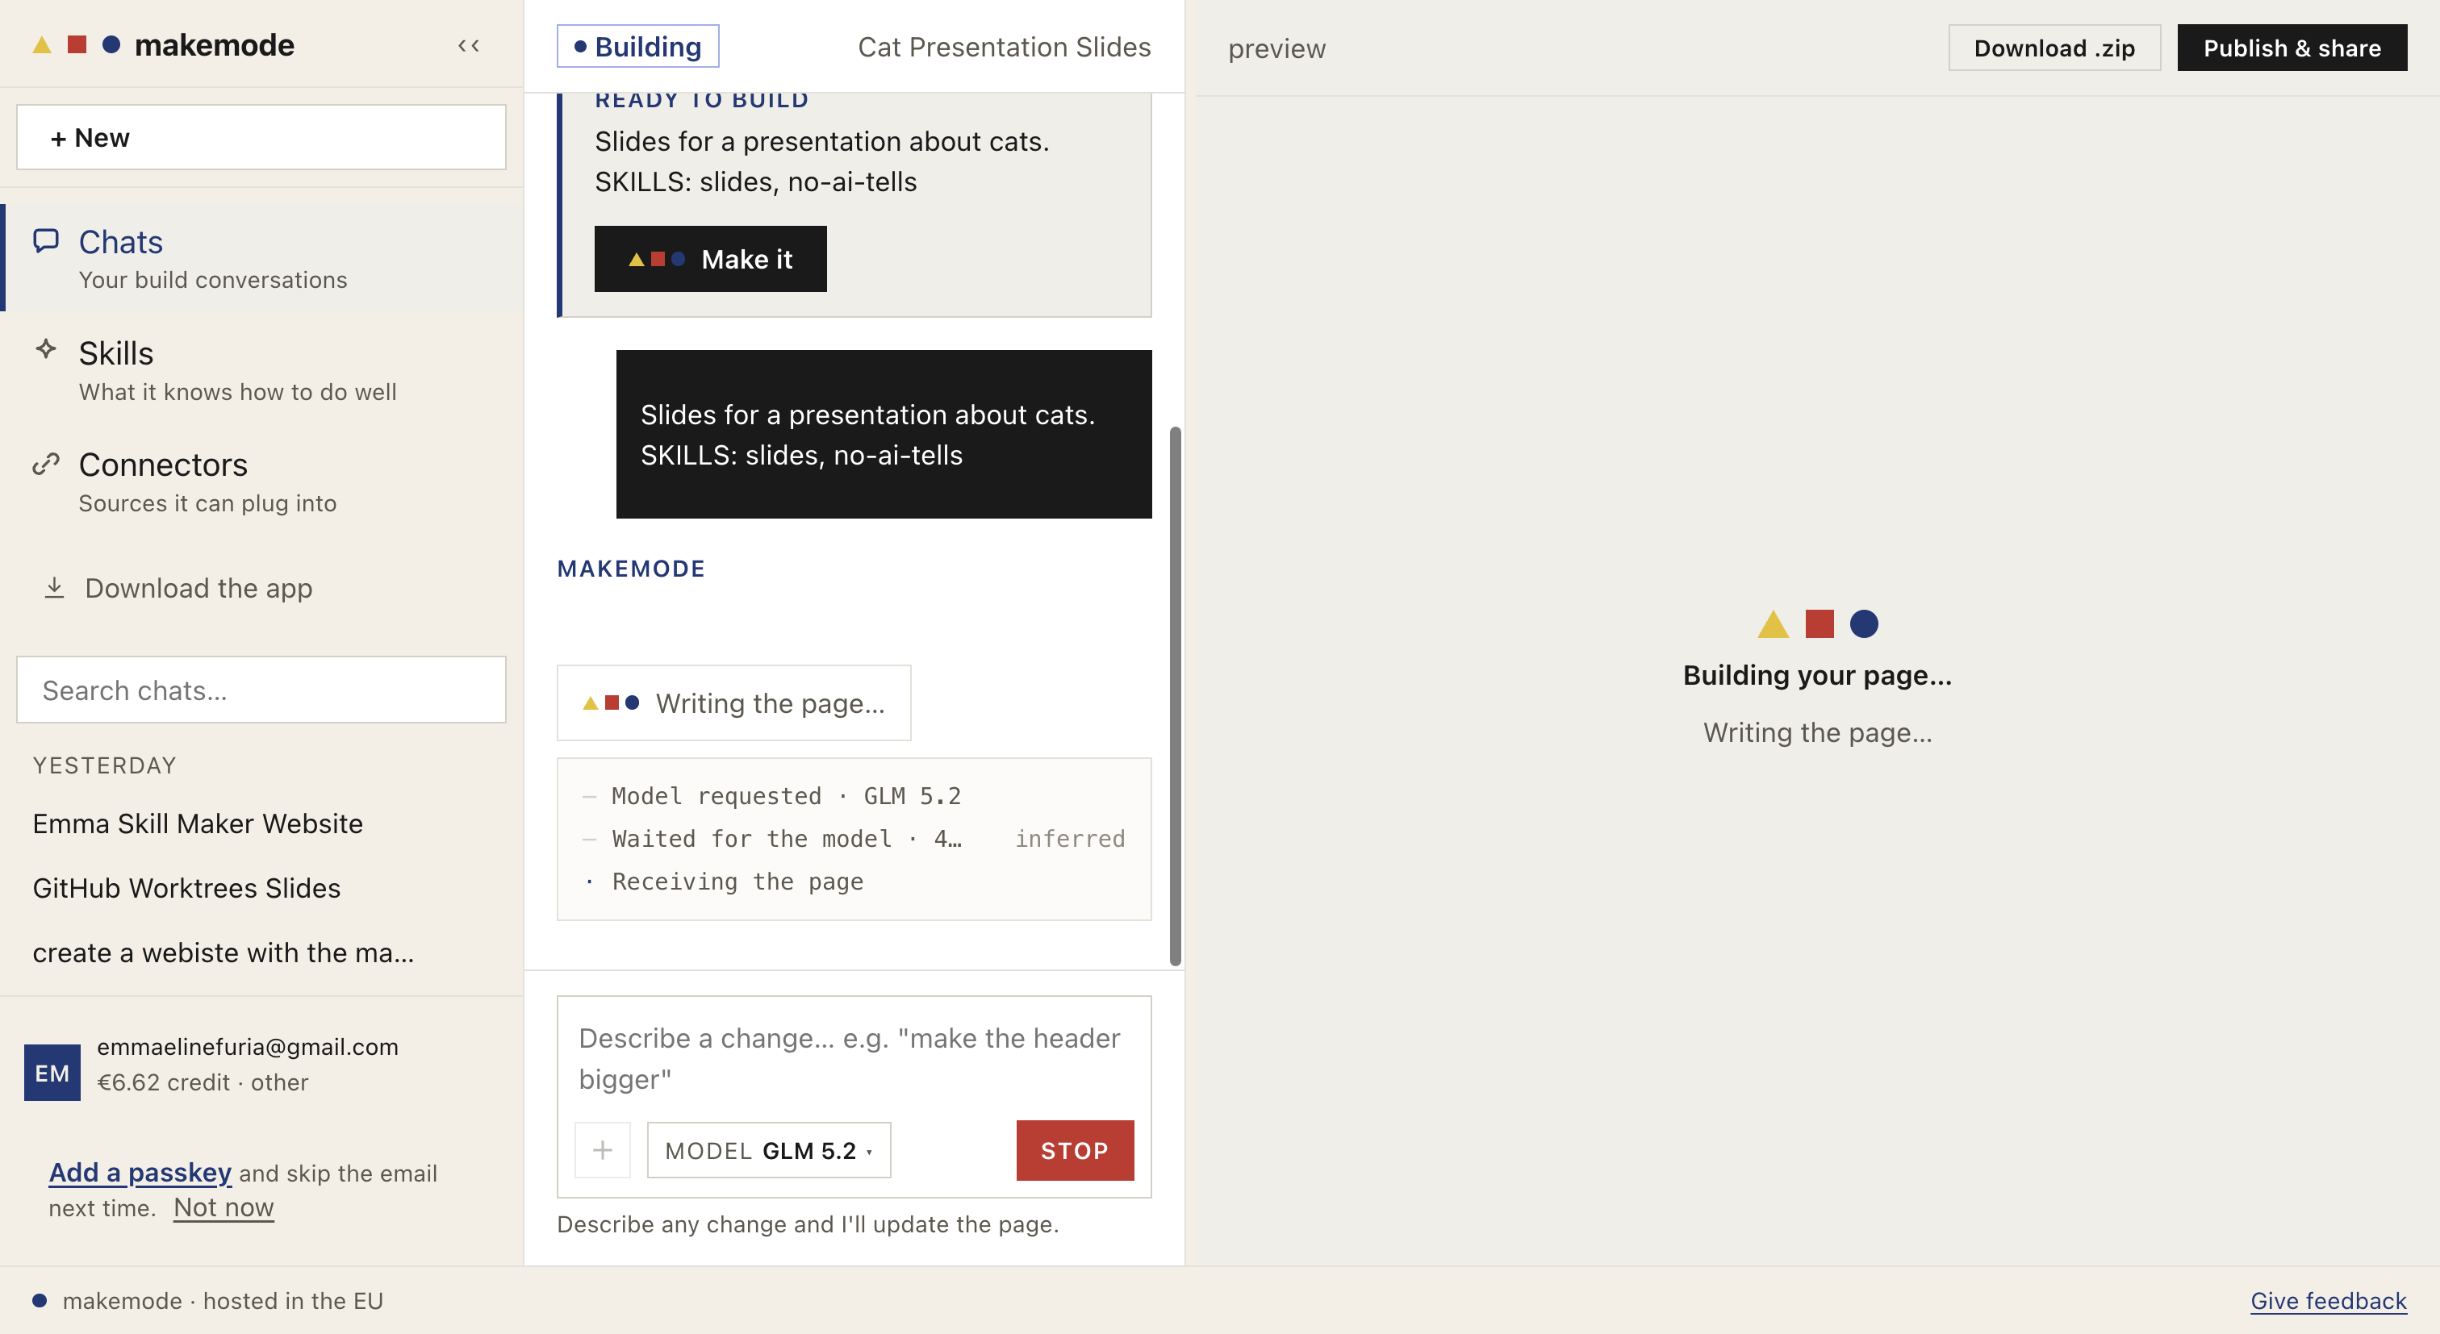
Task: Click the Add a passkey link
Action: 140,1171
